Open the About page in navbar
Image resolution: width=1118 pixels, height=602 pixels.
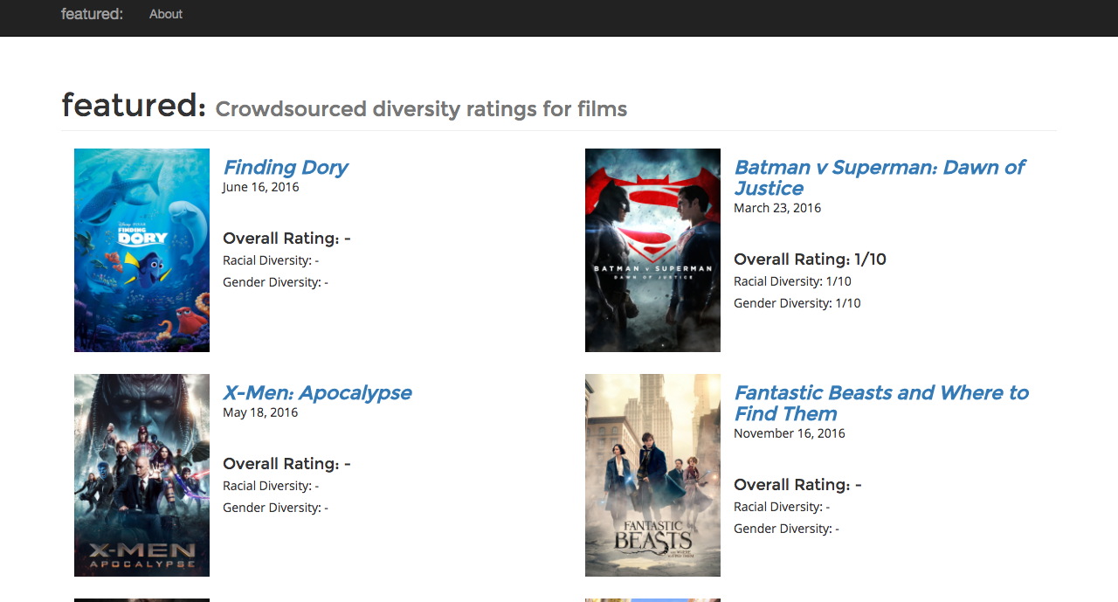coord(166,14)
